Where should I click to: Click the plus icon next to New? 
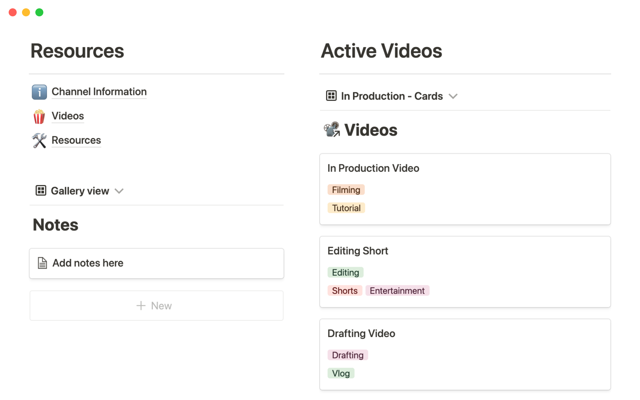click(141, 306)
